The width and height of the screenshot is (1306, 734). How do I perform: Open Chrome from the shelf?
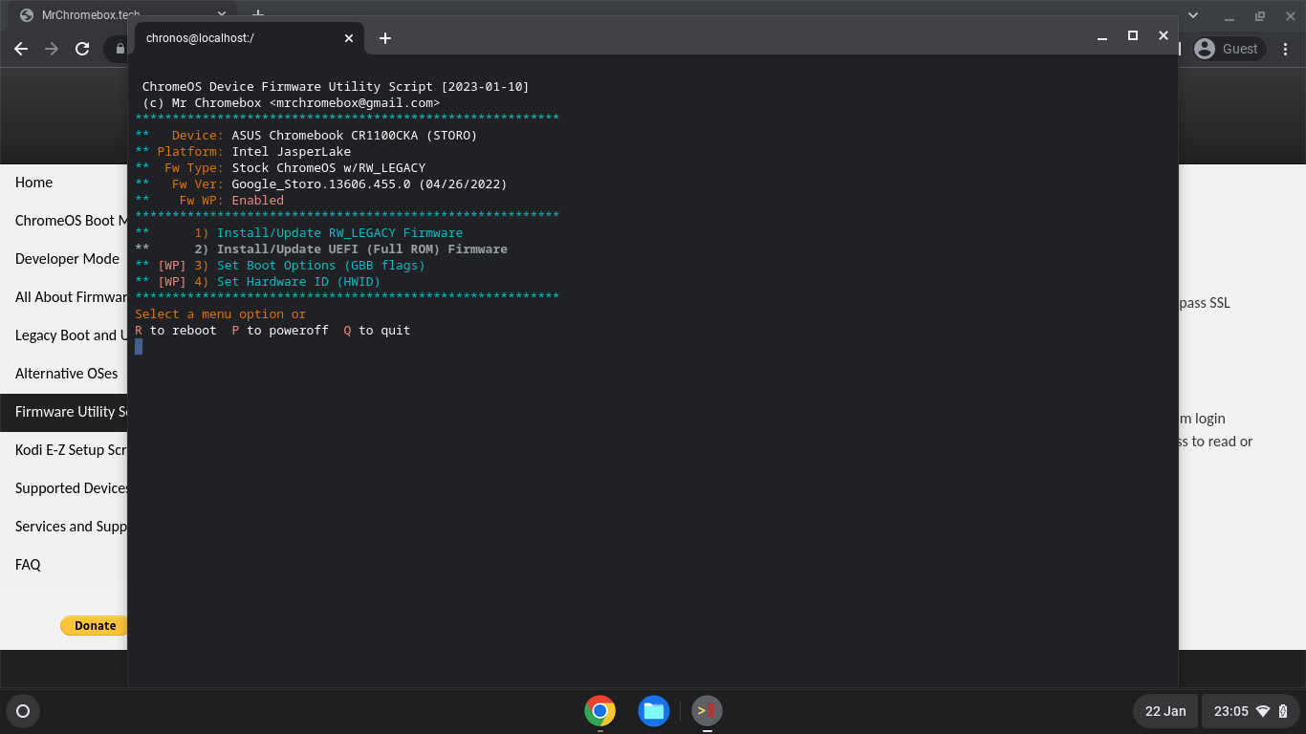click(x=599, y=711)
